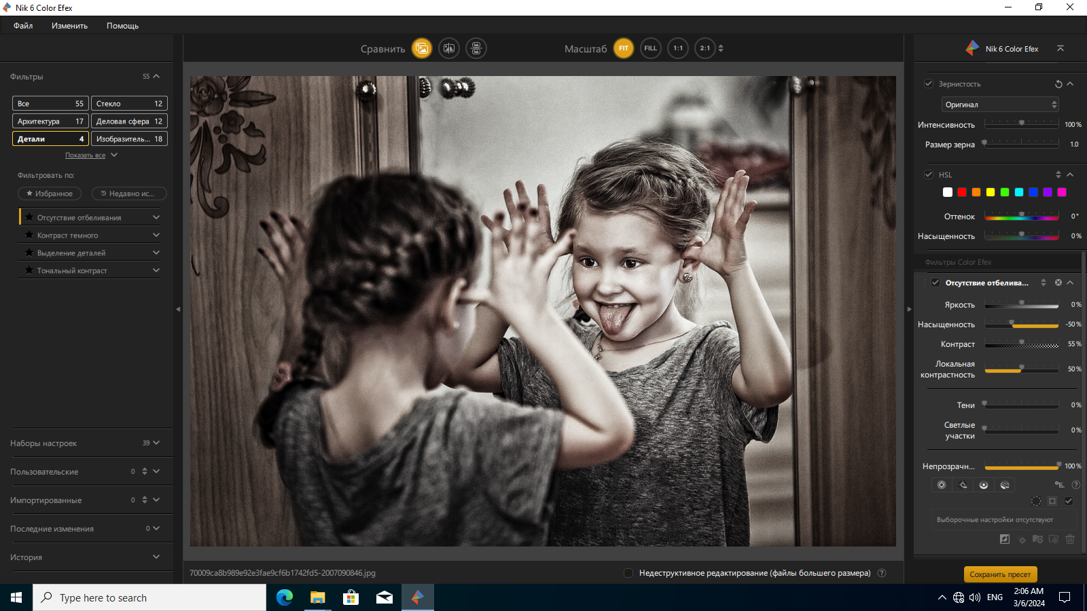Set zoom to FILL
This screenshot has height=611, width=1087.
pyautogui.click(x=651, y=48)
